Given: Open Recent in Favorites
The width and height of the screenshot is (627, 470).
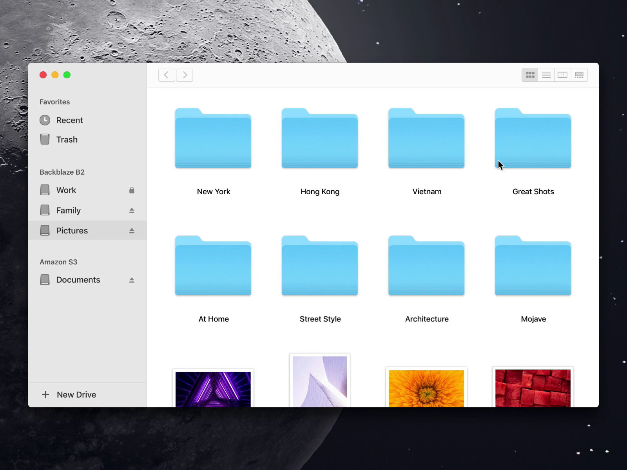Looking at the screenshot, I should pos(69,120).
